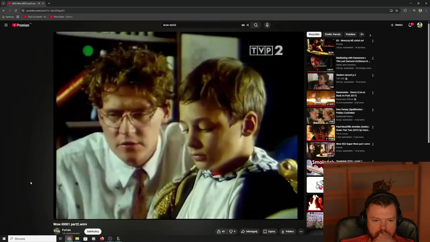The image size is (430, 242).
Task: Start voice search with microphone icon
Action: pos(267,25)
